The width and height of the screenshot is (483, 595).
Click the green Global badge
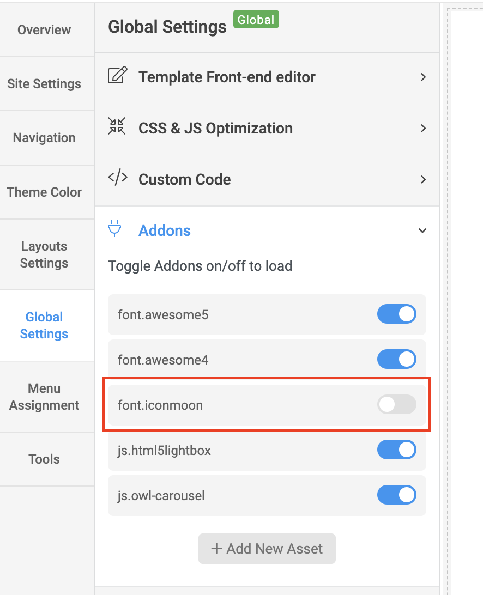click(256, 20)
